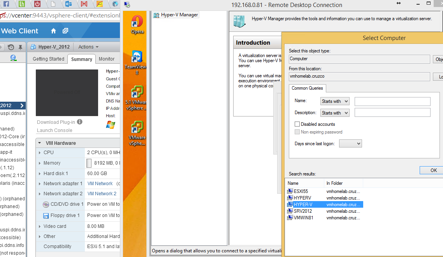
Task: Expand the Network adapter 2 row
Action: click(x=40, y=194)
